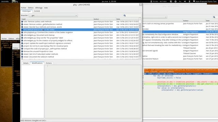Open the Modifications tab

pyautogui.click(x=37, y=63)
